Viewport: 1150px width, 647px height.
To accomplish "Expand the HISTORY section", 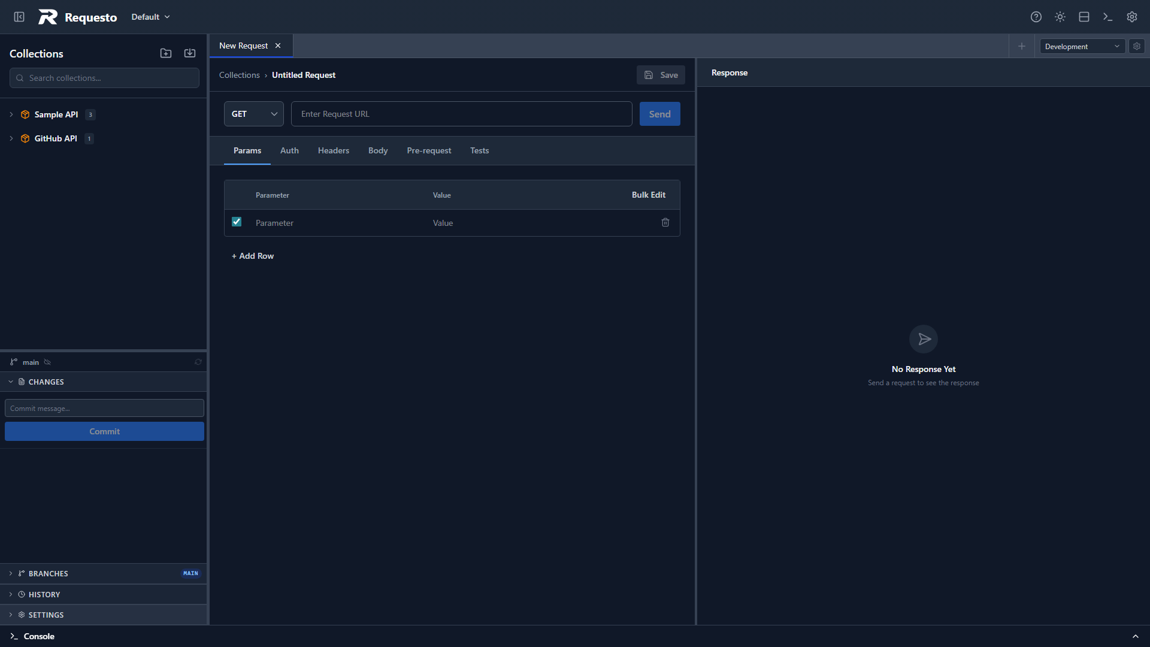I will click(x=103, y=594).
